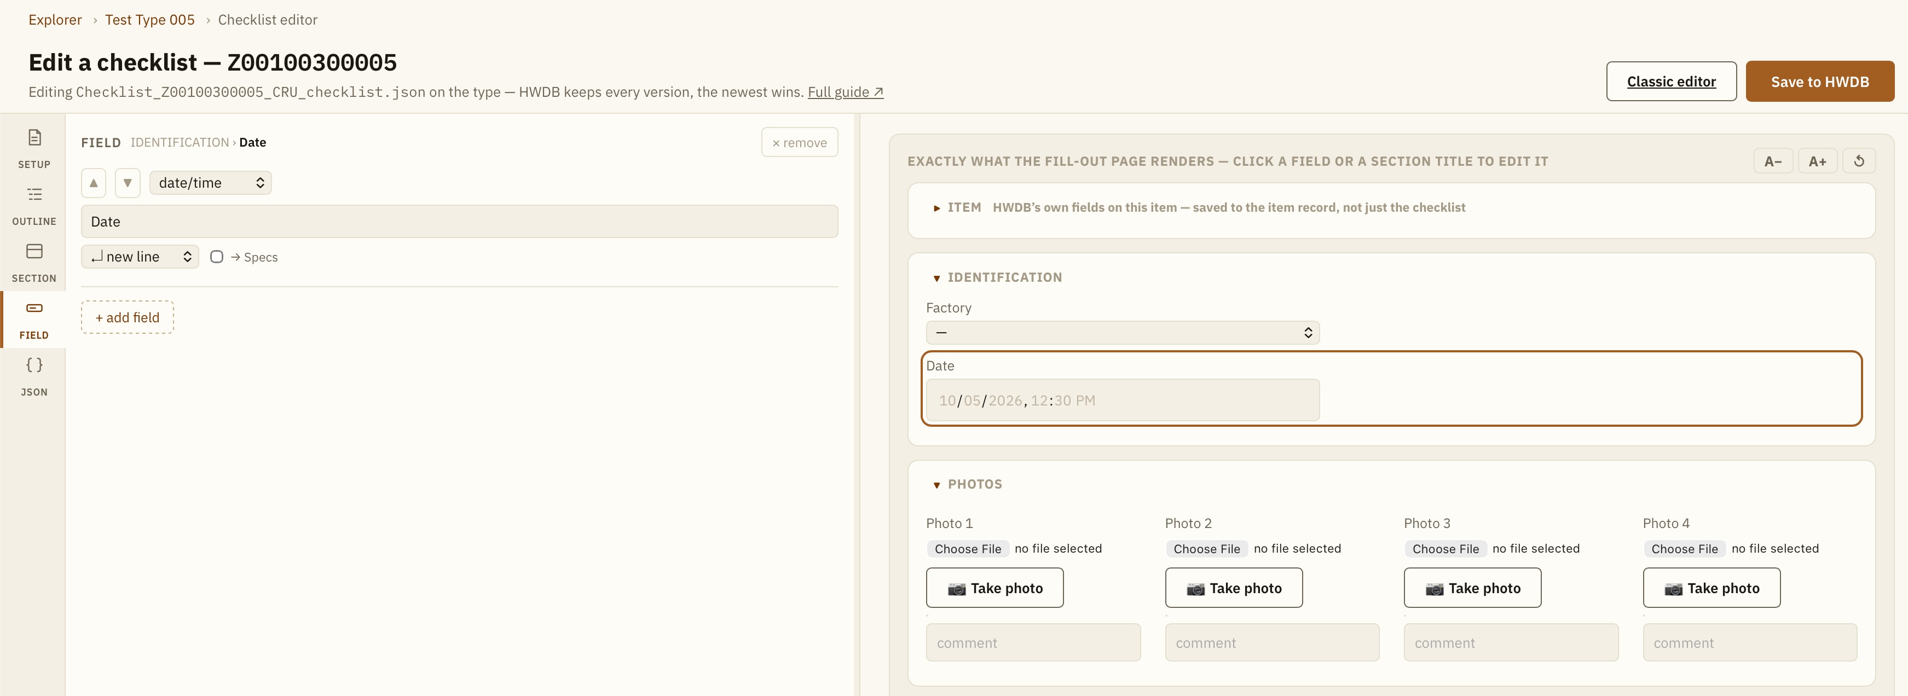Click the Photo 4 comment field
1908x696 pixels.
pyautogui.click(x=1749, y=643)
